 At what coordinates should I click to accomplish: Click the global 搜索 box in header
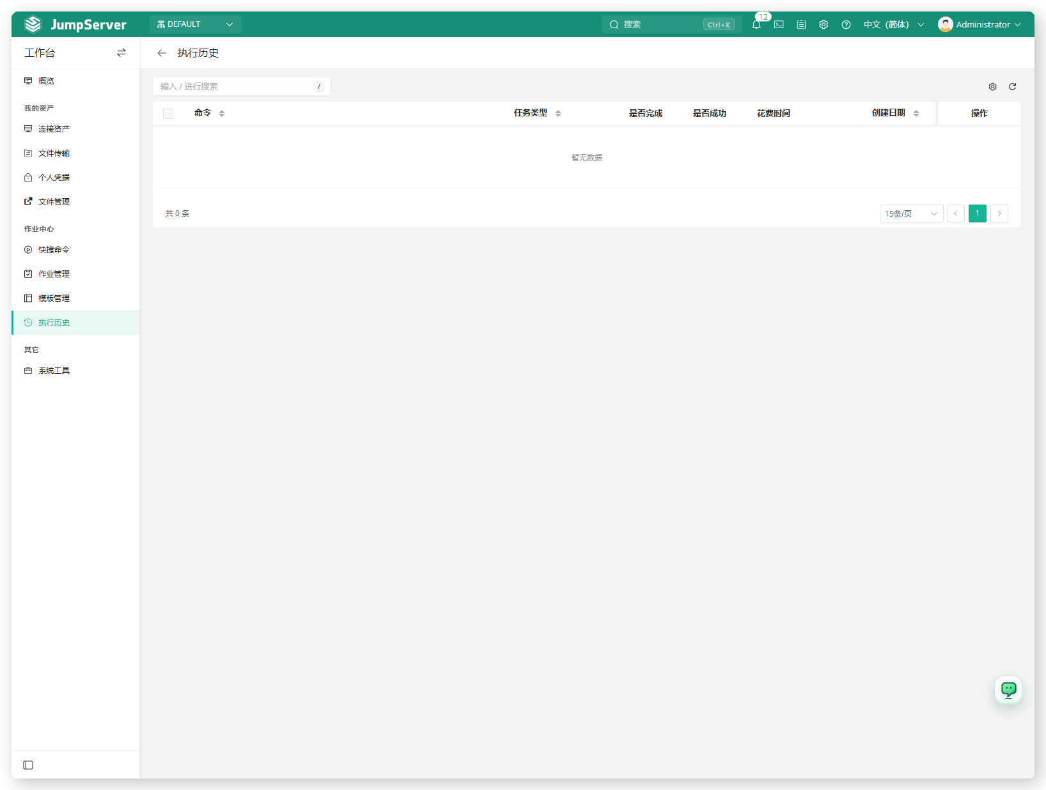coord(671,24)
